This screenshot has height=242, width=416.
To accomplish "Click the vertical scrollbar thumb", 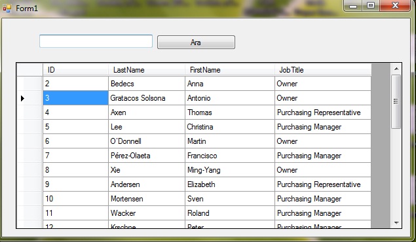I will tap(396, 101).
